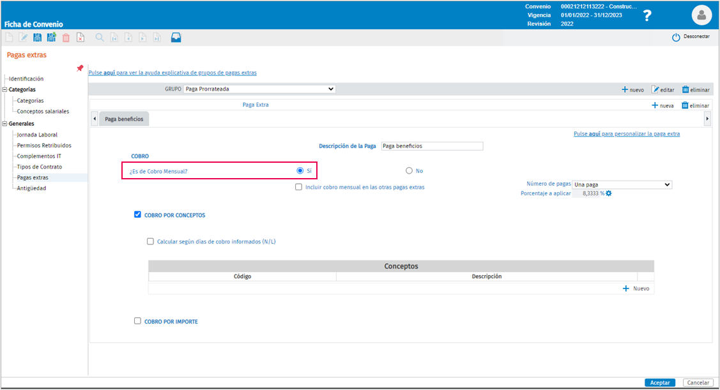Select the 'Sí' monthly payment radio button
720x390 pixels.
300,170
